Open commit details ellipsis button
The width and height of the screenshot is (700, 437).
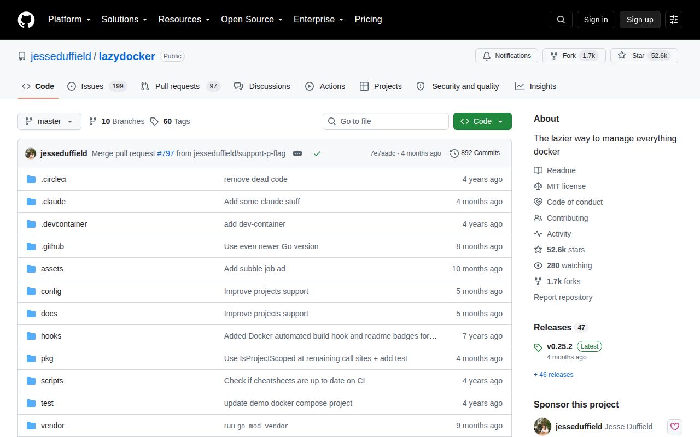point(297,153)
